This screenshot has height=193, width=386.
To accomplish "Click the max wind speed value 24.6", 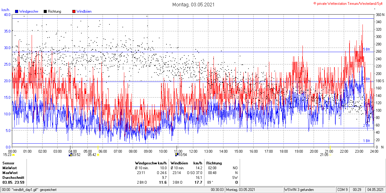I will (163, 173).
